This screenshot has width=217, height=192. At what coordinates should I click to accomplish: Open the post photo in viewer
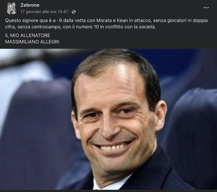tap(108, 119)
